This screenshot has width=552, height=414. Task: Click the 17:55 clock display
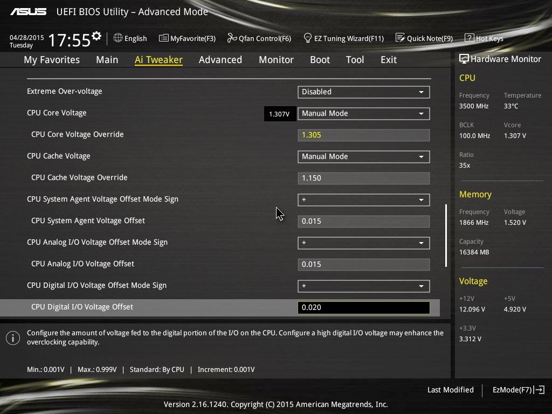[70, 40]
